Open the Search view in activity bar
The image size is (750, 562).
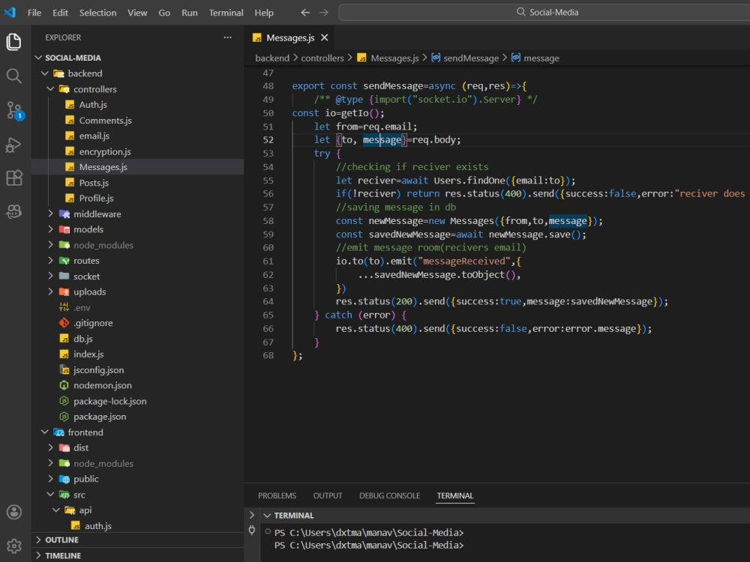13,76
